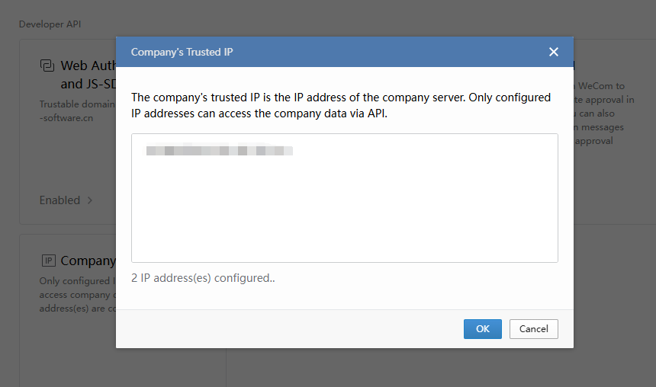Image resolution: width=656 pixels, height=387 pixels.
Task: Click the blurred IP address entry
Action: [x=220, y=151]
